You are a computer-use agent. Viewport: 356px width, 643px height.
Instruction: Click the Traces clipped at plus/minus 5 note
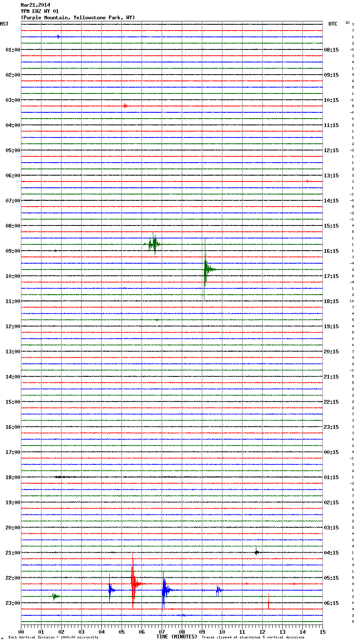point(253,638)
